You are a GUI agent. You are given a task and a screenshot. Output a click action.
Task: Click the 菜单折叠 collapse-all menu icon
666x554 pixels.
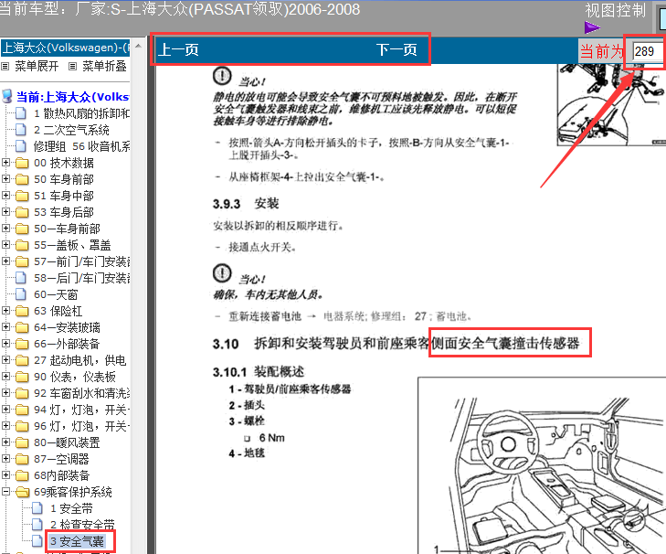pos(72,67)
